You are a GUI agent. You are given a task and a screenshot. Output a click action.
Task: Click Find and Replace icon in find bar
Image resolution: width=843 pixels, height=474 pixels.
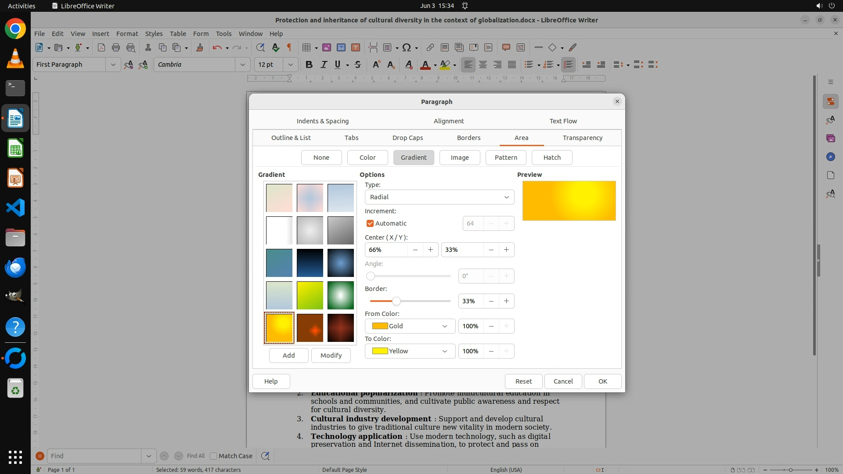tap(265, 456)
